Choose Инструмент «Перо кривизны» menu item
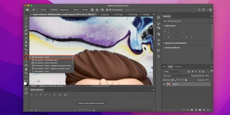Viewport: 230px width, 115px height. [52, 63]
